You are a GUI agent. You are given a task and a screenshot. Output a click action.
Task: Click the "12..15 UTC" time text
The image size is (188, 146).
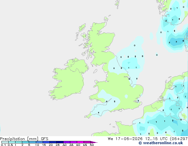click(x=156, y=139)
